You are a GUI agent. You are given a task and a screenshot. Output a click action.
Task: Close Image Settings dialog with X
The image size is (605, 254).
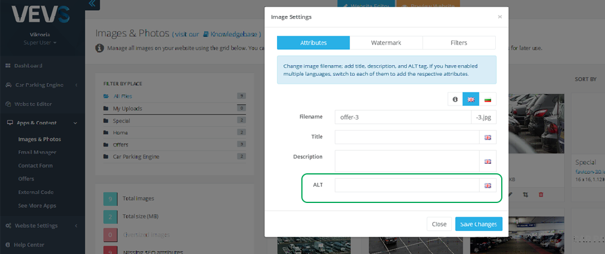pyautogui.click(x=499, y=17)
